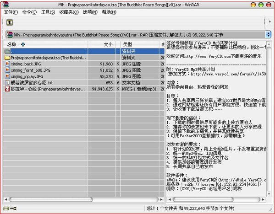
Task: Open the 选项(N) menu
Action: pos(90,12)
